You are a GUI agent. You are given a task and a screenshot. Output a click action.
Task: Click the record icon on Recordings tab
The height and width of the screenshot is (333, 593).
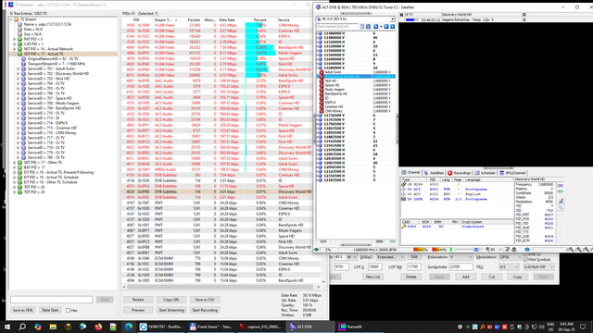[449, 173]
